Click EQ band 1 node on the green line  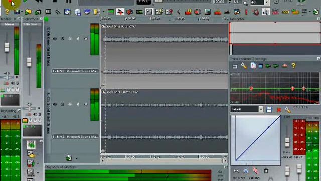[x=251, y=88]
